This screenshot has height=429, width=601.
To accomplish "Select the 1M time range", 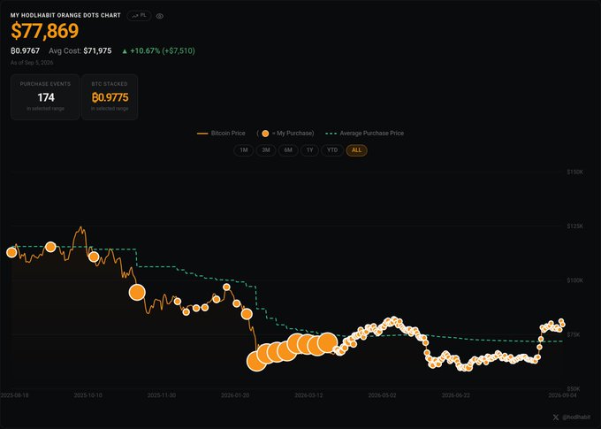I will (x=243, y=150).
